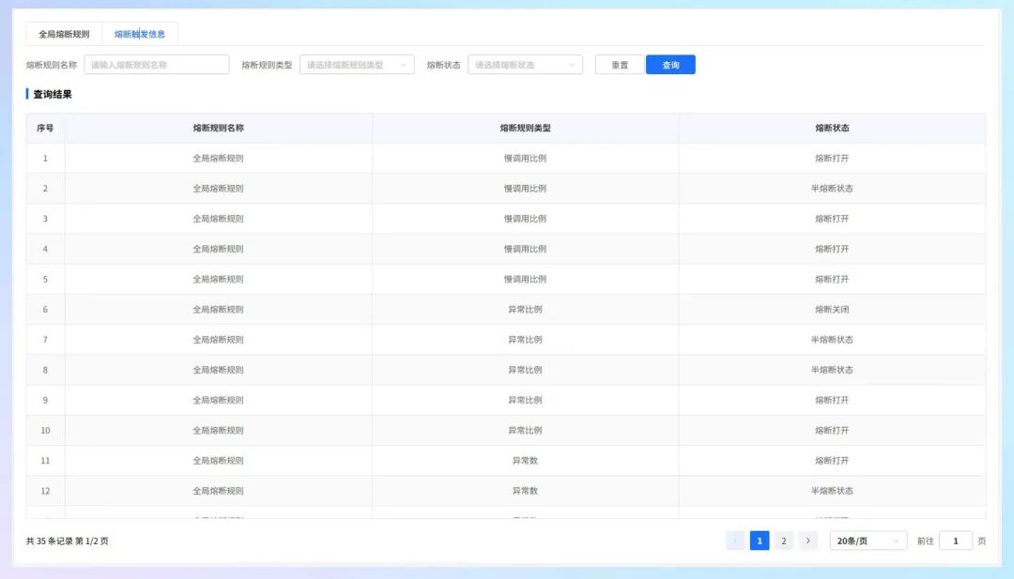Screen dimensions: 1014x579
Task: Open the 20条/页 page size dropdown
Action: point(868,541)
